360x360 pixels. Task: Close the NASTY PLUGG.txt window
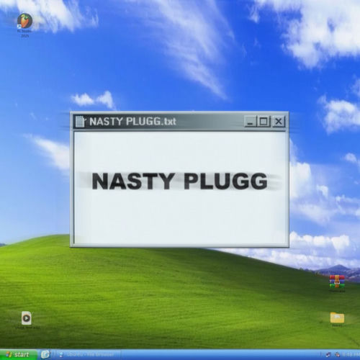279,122
